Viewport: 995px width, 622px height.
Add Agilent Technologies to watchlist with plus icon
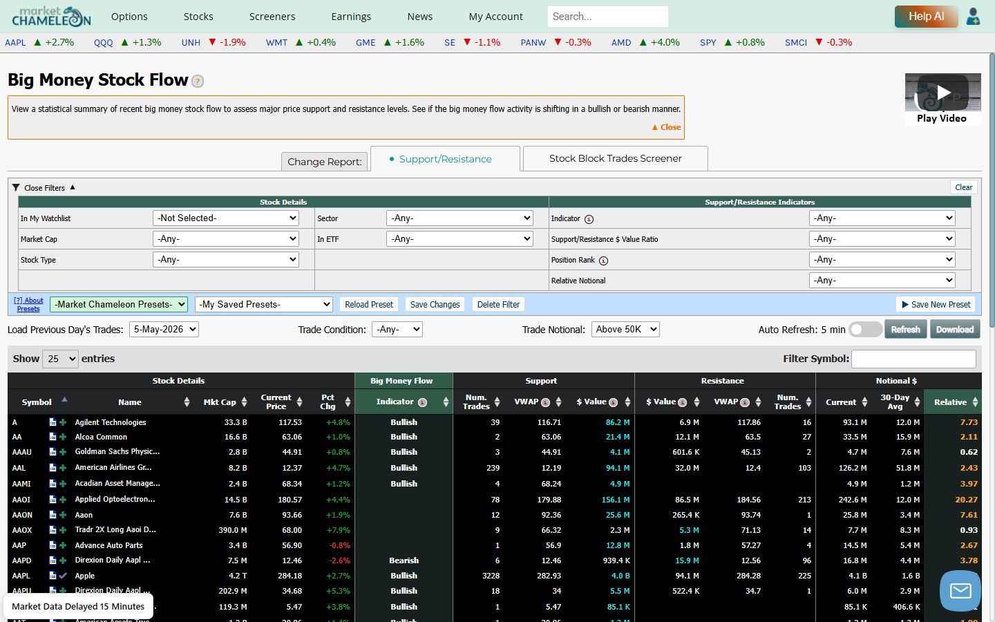click(x=63, y=422)
